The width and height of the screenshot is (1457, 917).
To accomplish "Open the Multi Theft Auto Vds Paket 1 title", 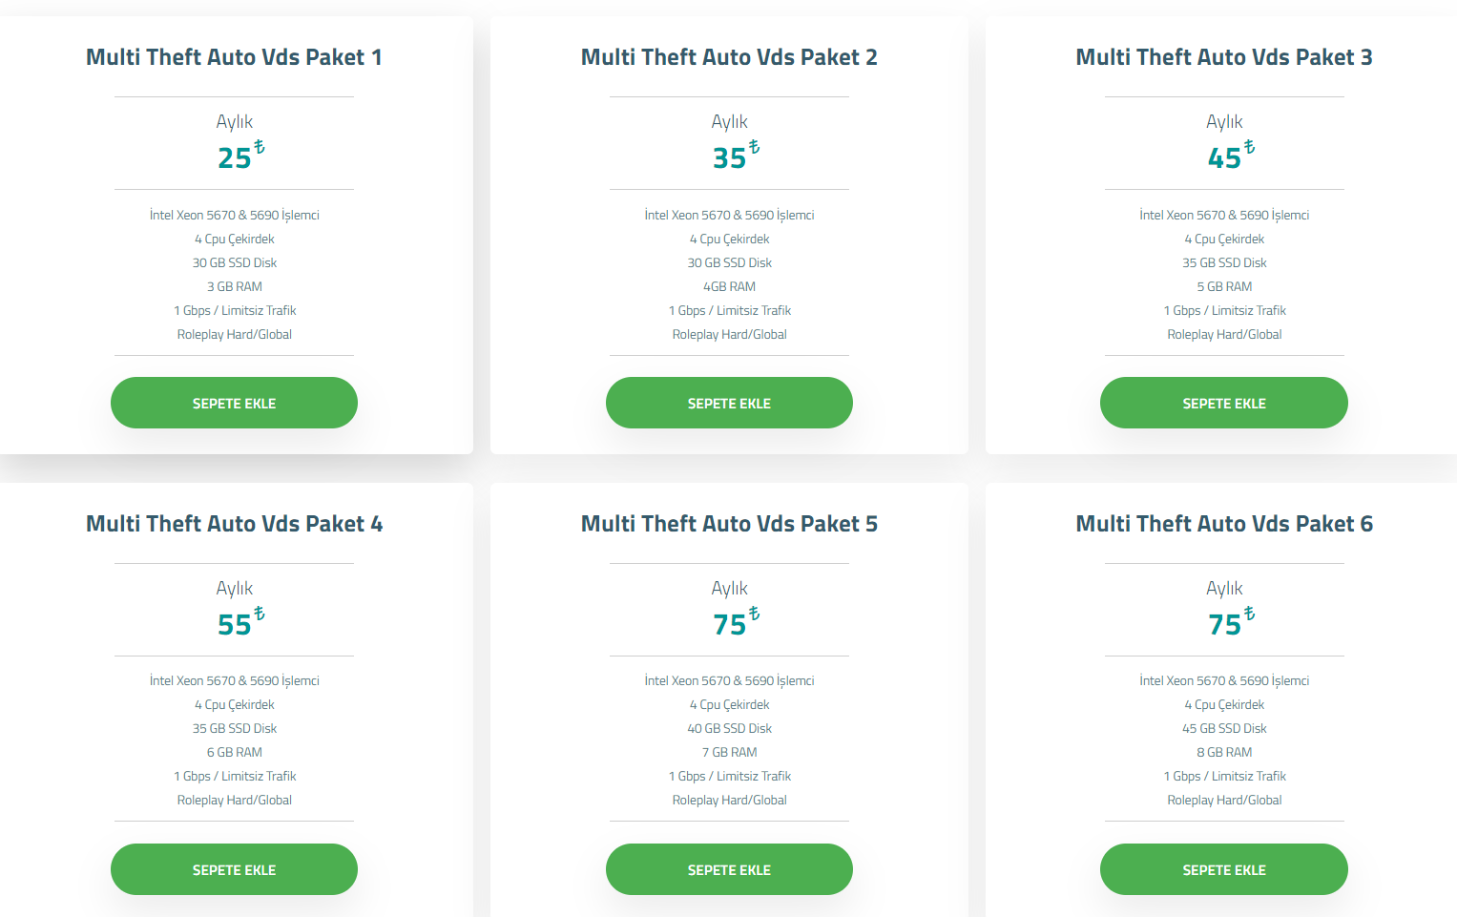I will (x=234, y=57).
